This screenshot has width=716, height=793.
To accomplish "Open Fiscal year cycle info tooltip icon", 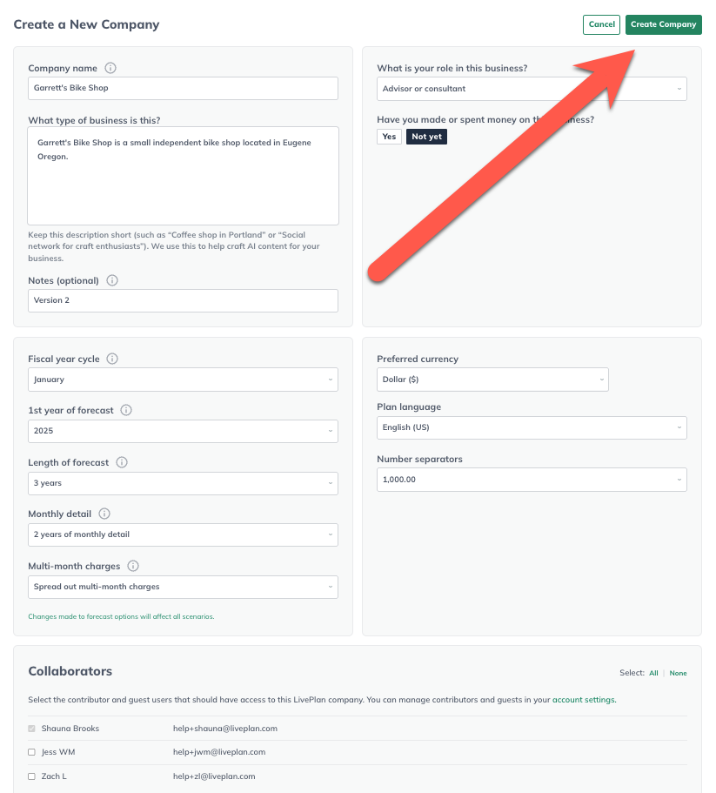I will (x=113, y=359).
